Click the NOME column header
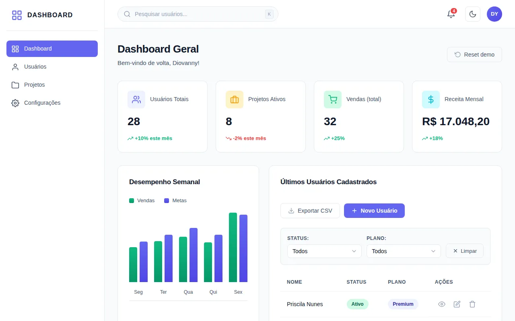Image resolution: width=515 pixels, height=321 pixels. (295, 282)
